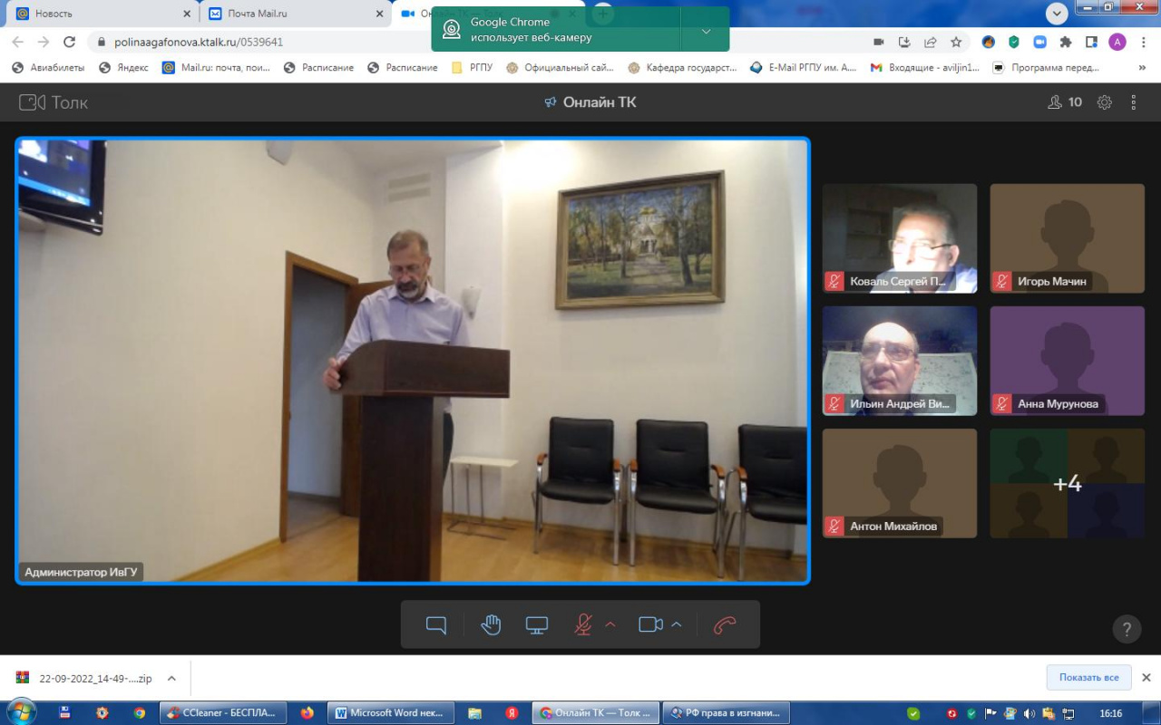This screenshot has width=1161, height=725.
Task: Expand camera device options arrow
Action: (x=676, y=625)
